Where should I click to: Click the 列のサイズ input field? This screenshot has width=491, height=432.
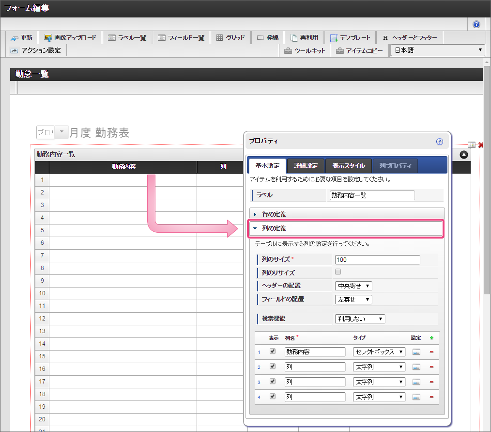(377, 260)
